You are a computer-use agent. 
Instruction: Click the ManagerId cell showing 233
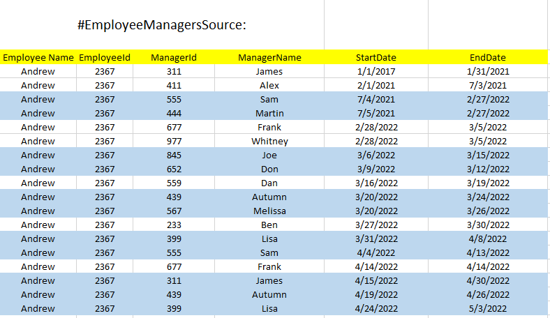[174, 225]
